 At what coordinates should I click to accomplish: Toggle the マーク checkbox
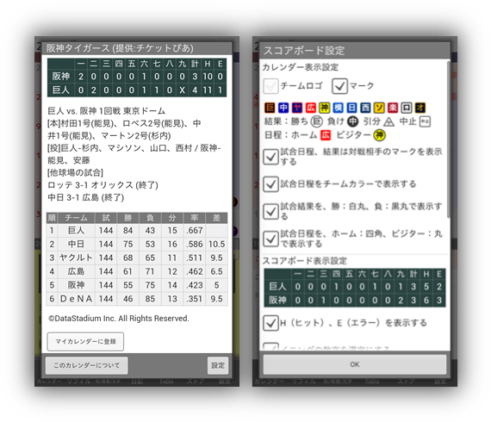[339, 86]
